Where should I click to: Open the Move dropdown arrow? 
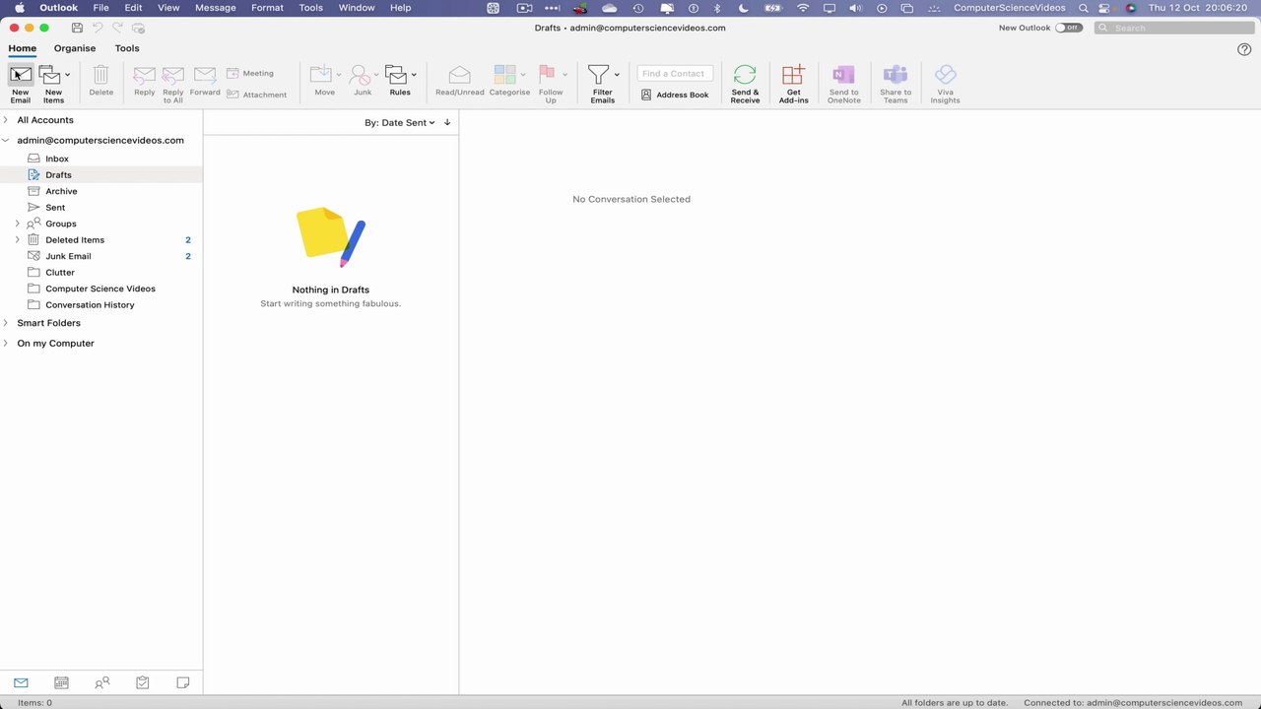pos(339,75)
